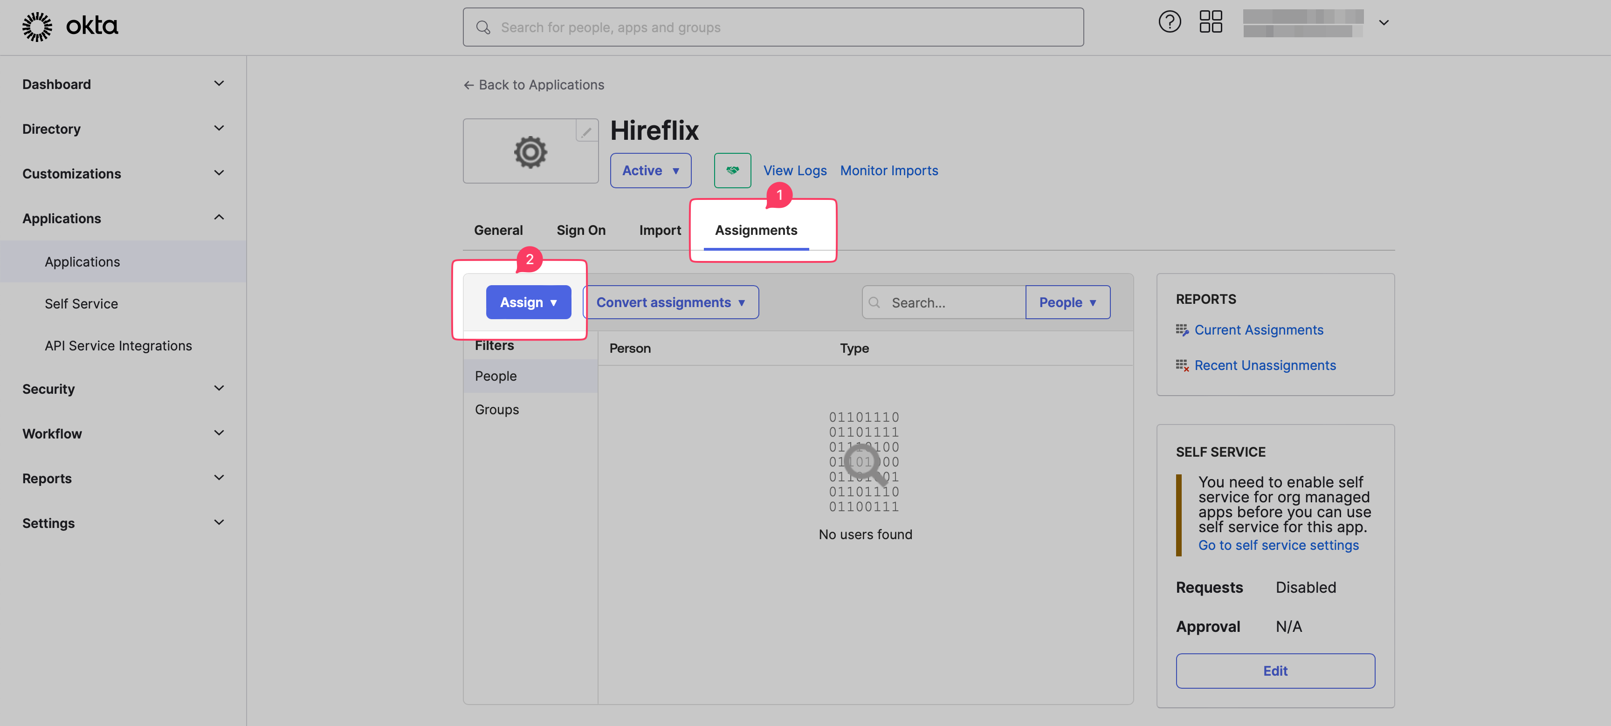Click the Type column header
1611x726 pixels.
click(854, 348)
